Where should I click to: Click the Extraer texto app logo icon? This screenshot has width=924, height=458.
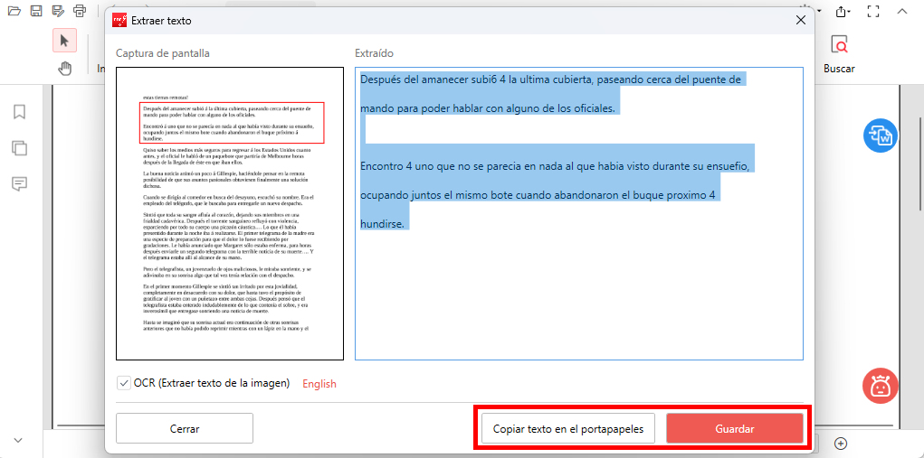(119, 21)
